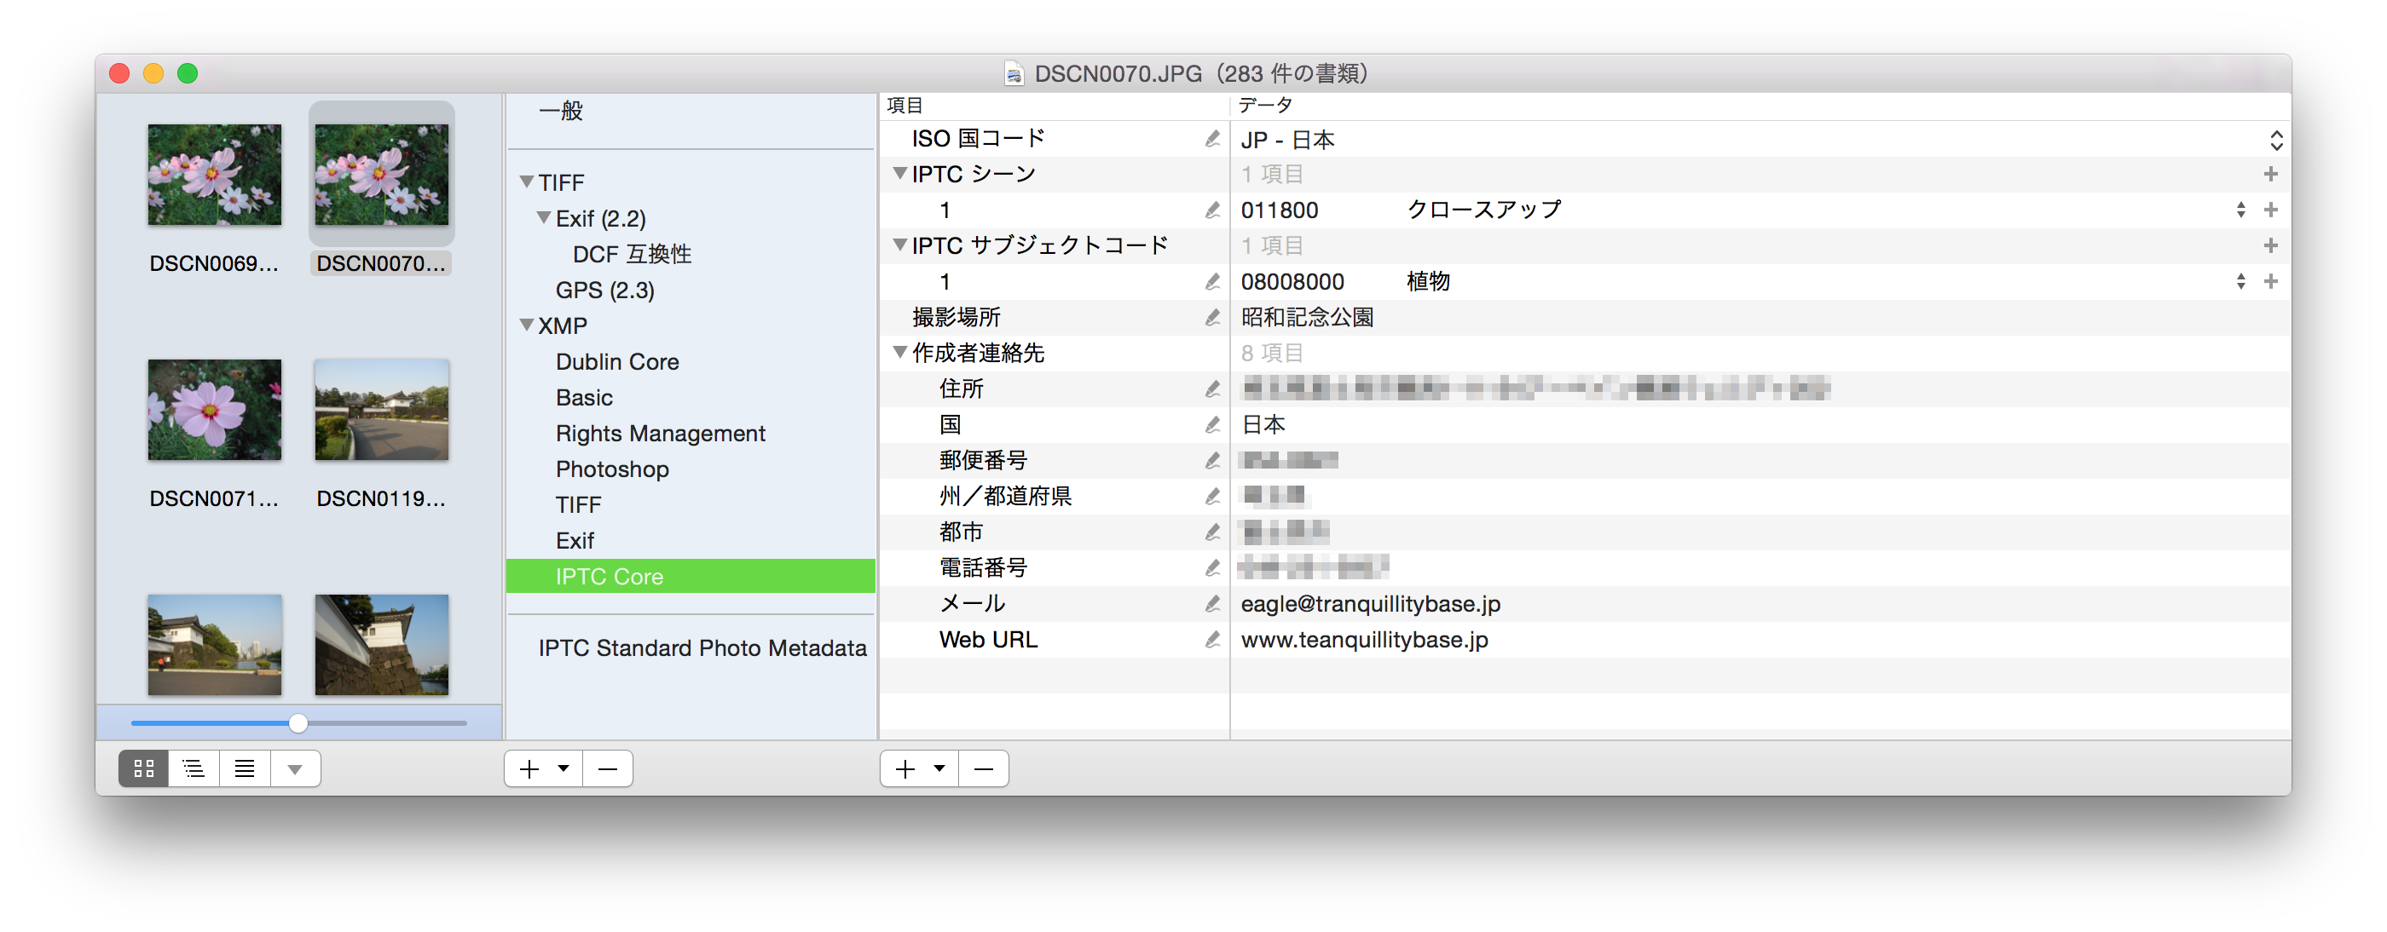Collapse the IPTC サブジェクトコード row

point(899,245)
